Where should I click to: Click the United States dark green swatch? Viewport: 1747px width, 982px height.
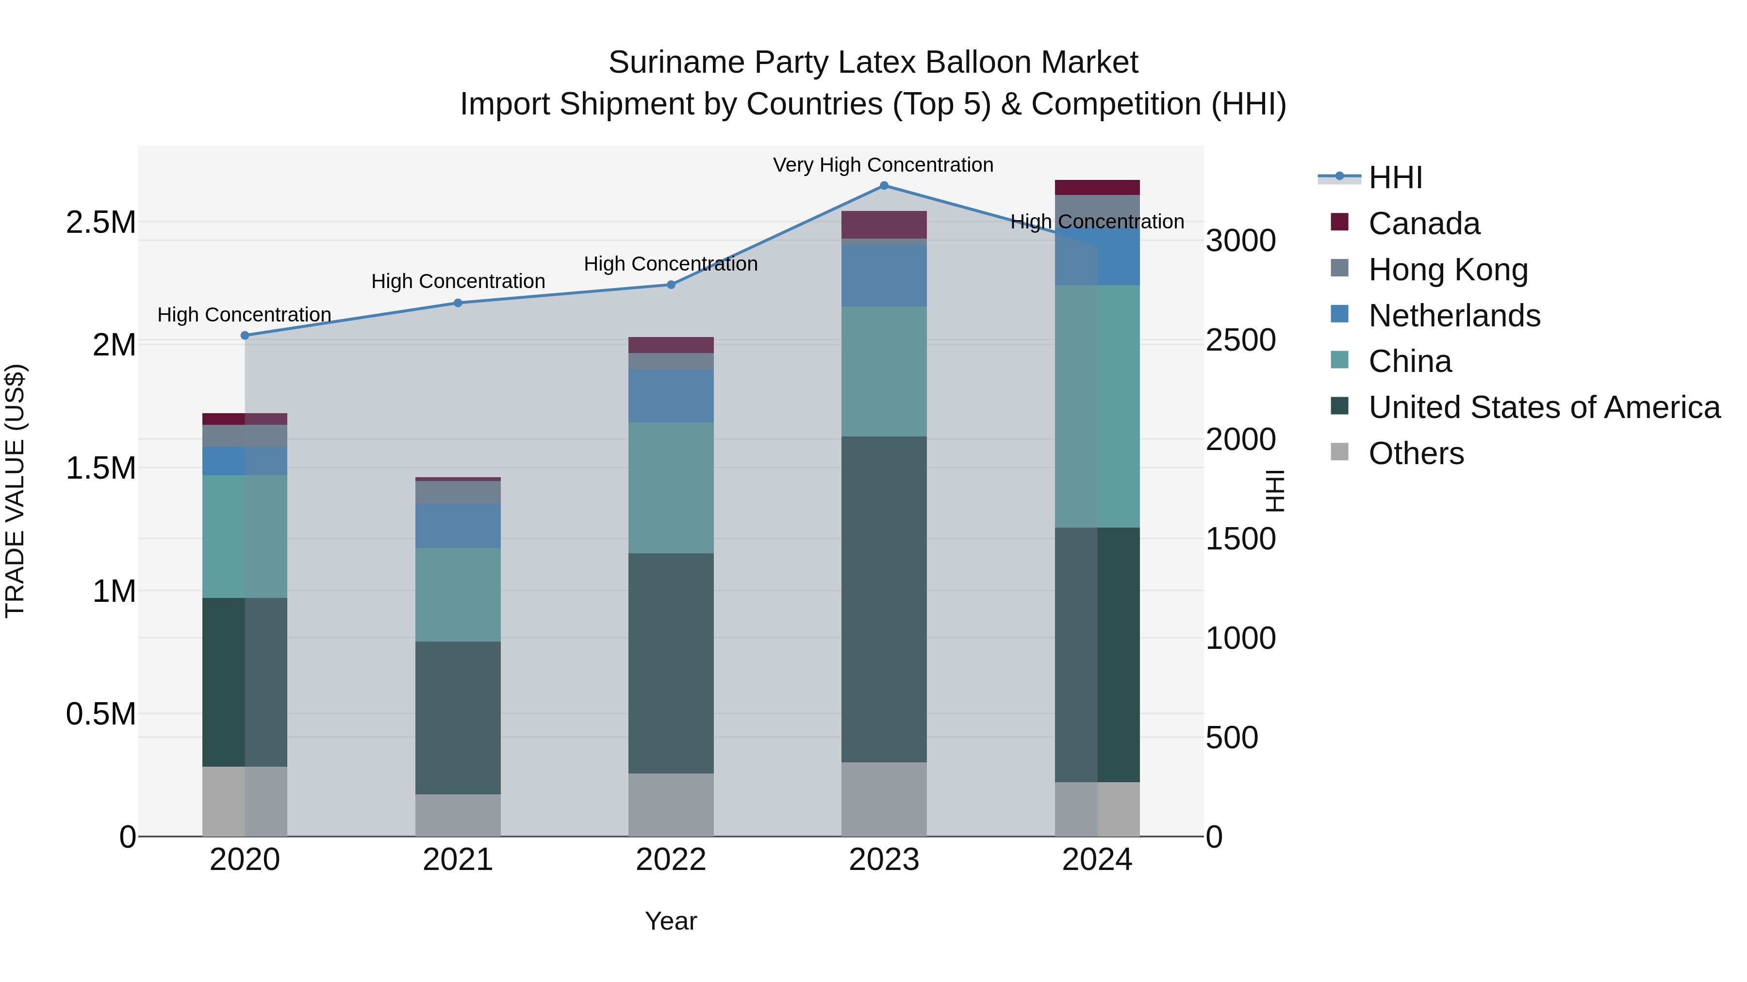(x=1339, y=406)
